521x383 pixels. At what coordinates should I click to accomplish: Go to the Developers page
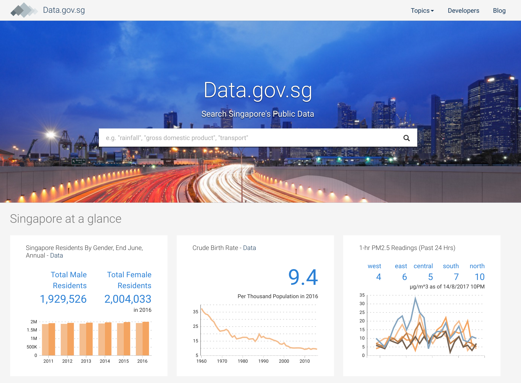pos(463,11)
